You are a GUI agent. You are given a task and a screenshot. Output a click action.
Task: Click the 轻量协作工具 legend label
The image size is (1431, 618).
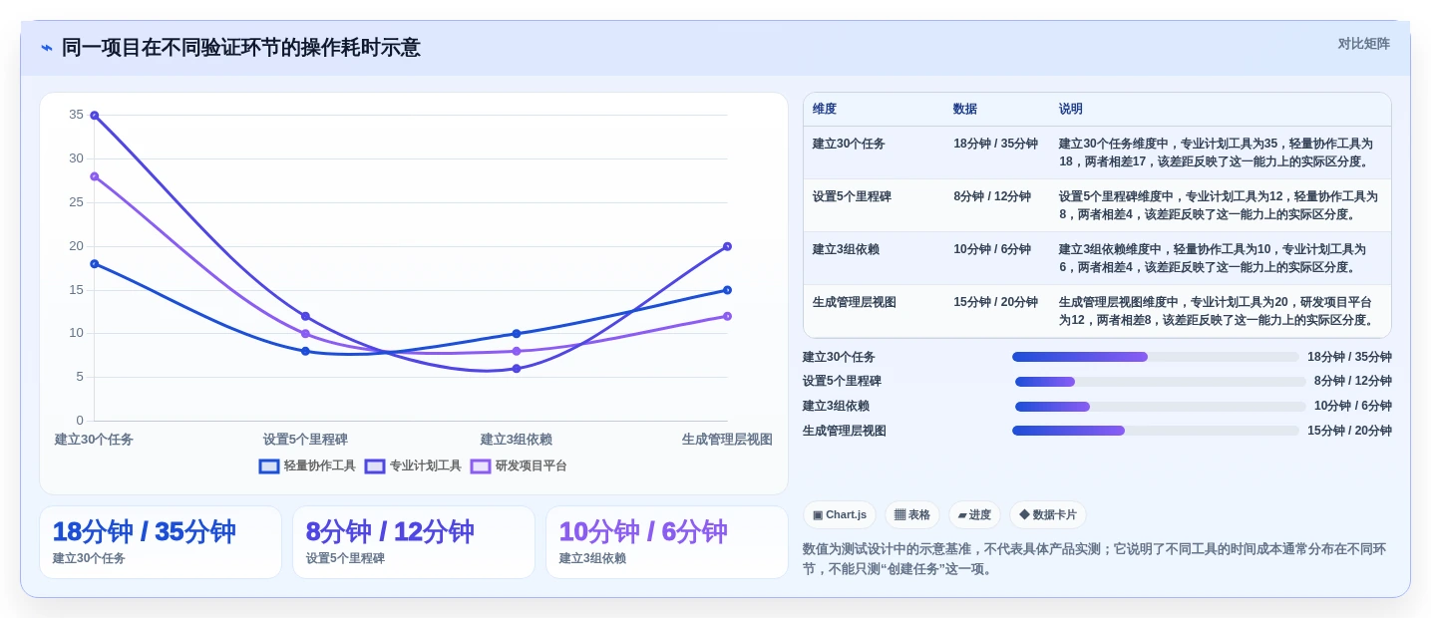(x=319, y=465)
